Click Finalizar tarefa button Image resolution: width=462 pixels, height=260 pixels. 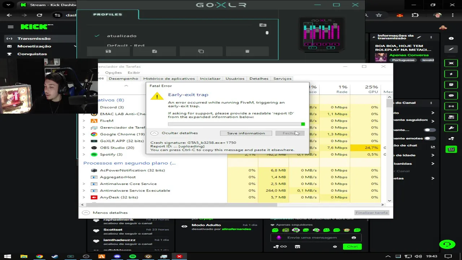coord(371,213)
